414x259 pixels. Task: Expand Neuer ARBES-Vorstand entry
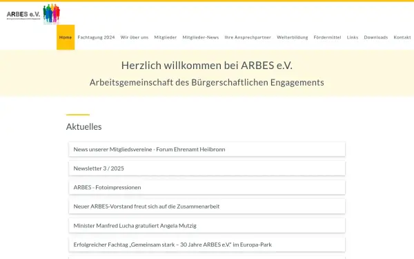(x=207, y=207)
